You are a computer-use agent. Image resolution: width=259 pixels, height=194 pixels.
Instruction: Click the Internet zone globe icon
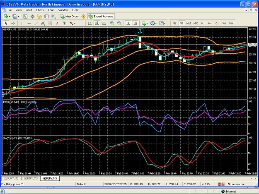pyautogui.click(x=223, y=192)
